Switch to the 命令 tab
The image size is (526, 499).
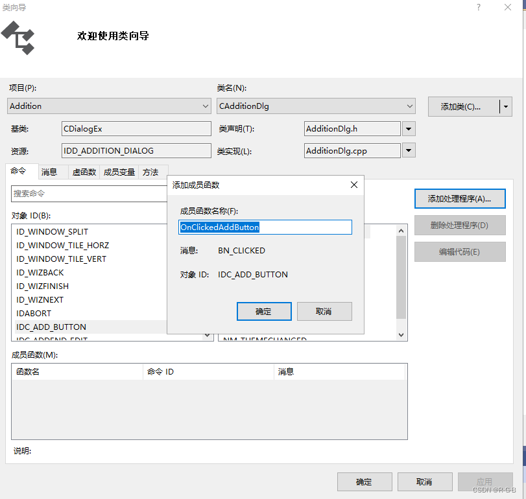(x=21, y=171)
